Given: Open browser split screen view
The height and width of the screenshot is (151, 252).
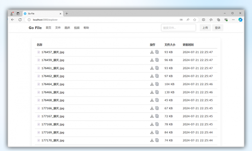Looking at the screenshot, I should pos(204,20).
